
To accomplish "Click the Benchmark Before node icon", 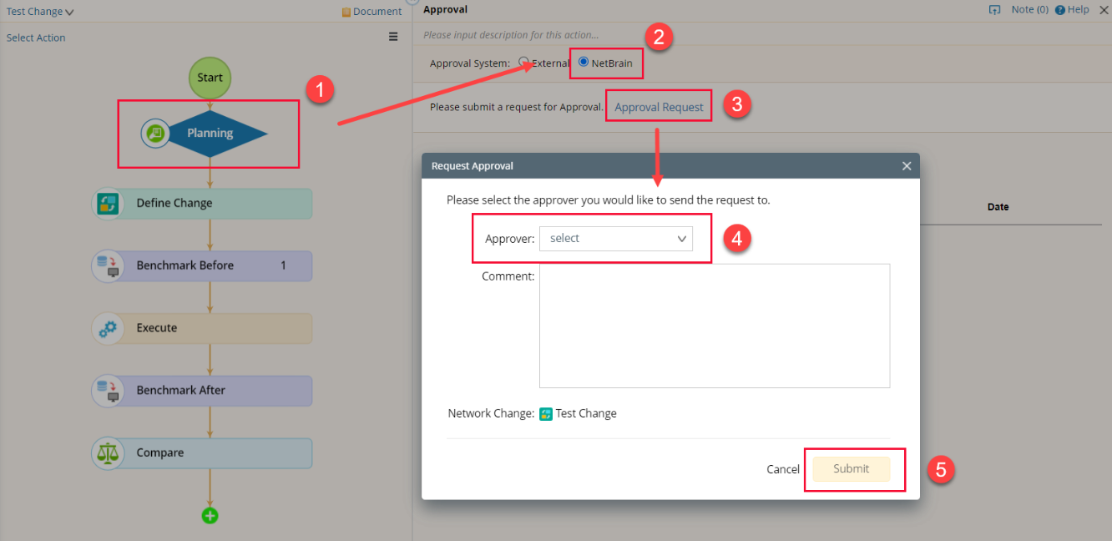I will pyautogui.click(x=108, y=266).
